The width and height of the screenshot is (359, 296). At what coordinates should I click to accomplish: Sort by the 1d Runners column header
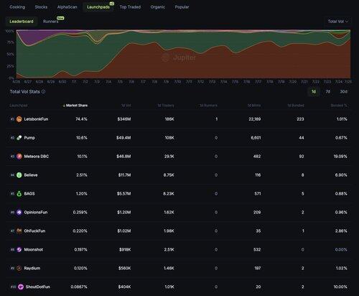pos(209,106)
